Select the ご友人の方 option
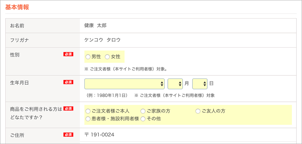 198,111
